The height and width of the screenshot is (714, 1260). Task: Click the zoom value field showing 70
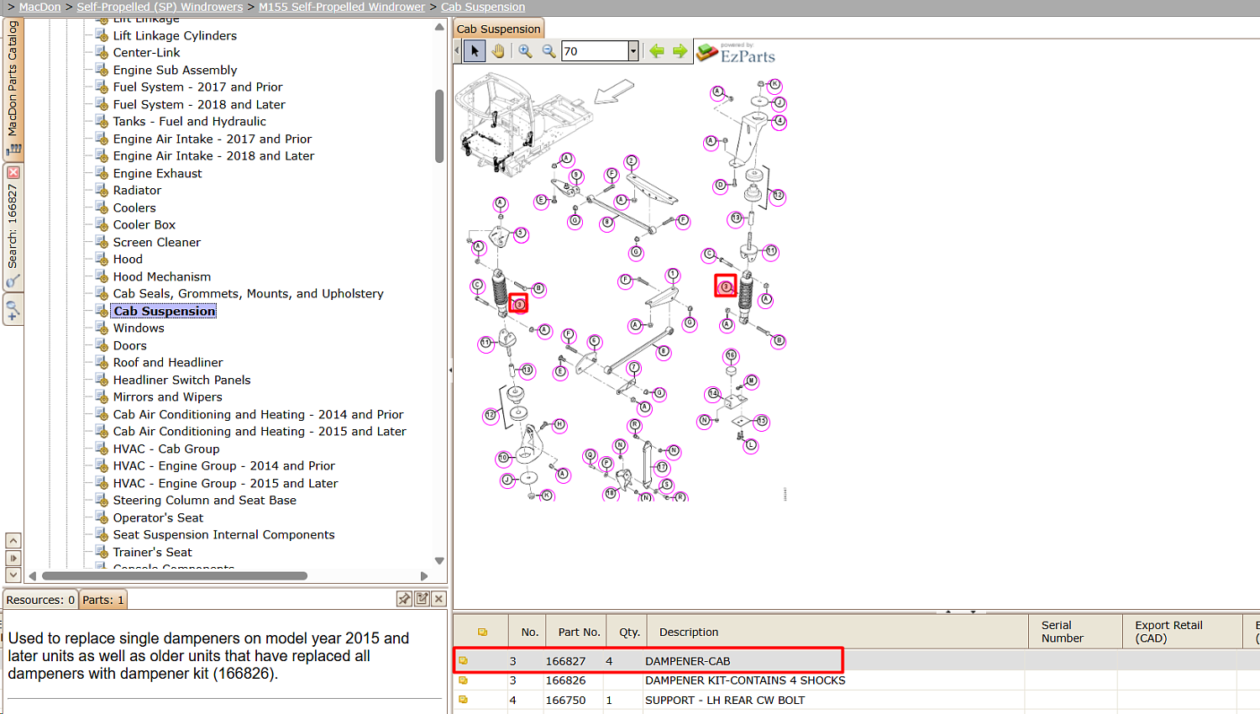coord(595,51)
